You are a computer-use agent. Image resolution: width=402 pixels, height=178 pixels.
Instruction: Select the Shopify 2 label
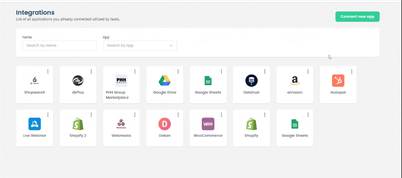pos(78,136)
